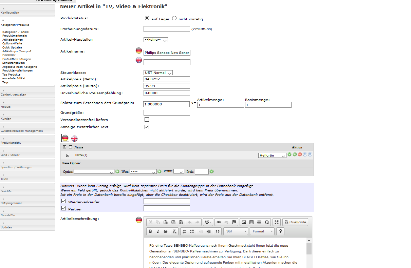This screenshot has height=268, width=411.
Task: Expand the Content verwalten sidebar section
Action: coord(27,92)
